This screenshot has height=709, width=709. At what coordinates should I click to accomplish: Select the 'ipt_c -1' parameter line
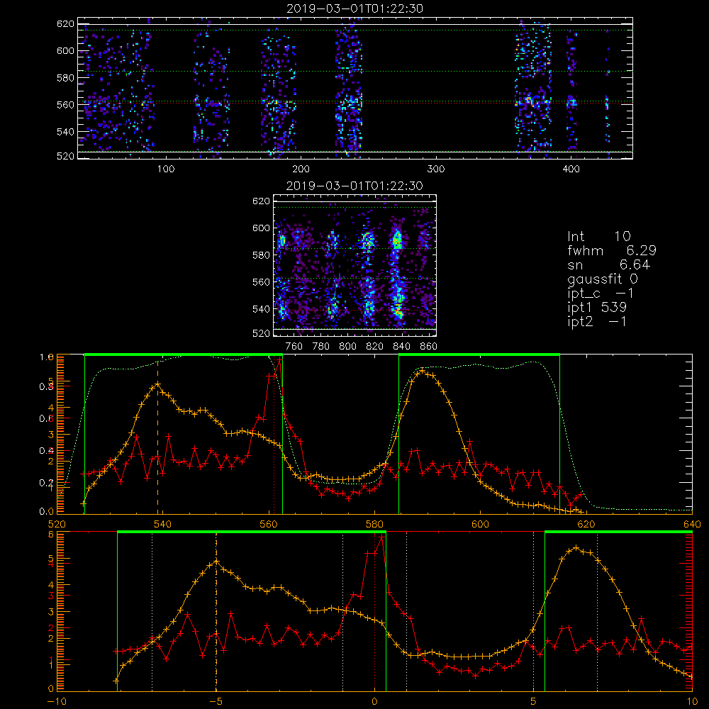coord(601,294)
